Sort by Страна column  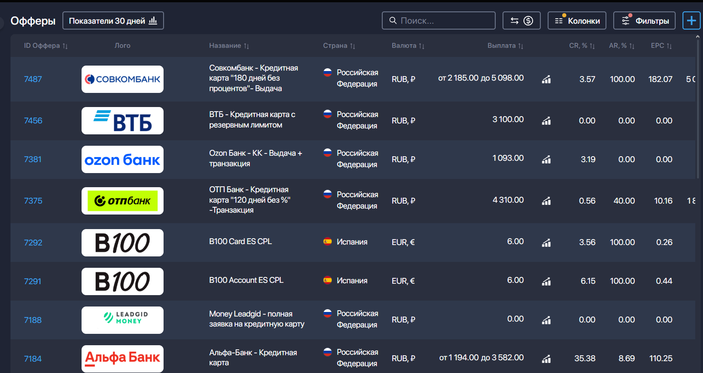[339, 46]
